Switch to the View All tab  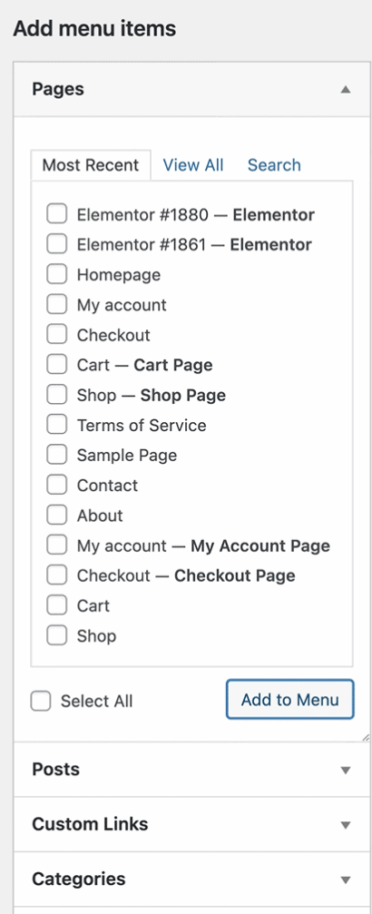pyautogui.click(x=193, y=165)
